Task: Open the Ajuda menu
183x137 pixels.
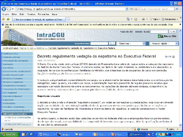Action: 54,14
